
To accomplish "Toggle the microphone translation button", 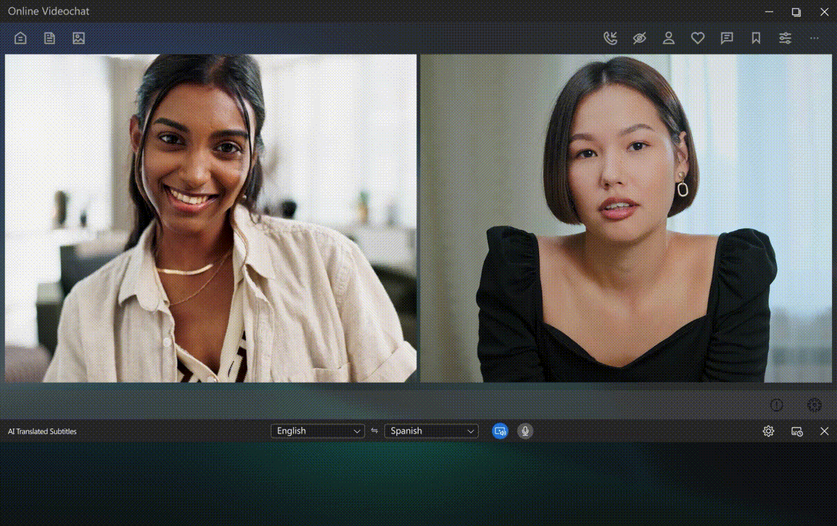I will [x=525, y=431].
